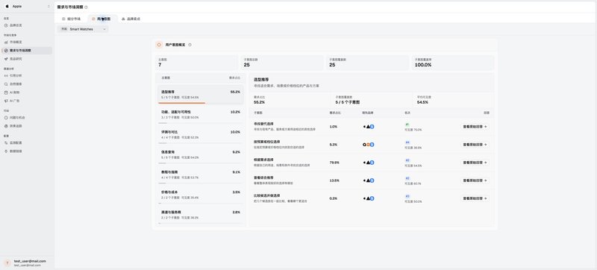Viewport: 597px width, 270px height.
Task: Click the 13.5% value for 查看综合推荐
Action: tap(334, 180)
